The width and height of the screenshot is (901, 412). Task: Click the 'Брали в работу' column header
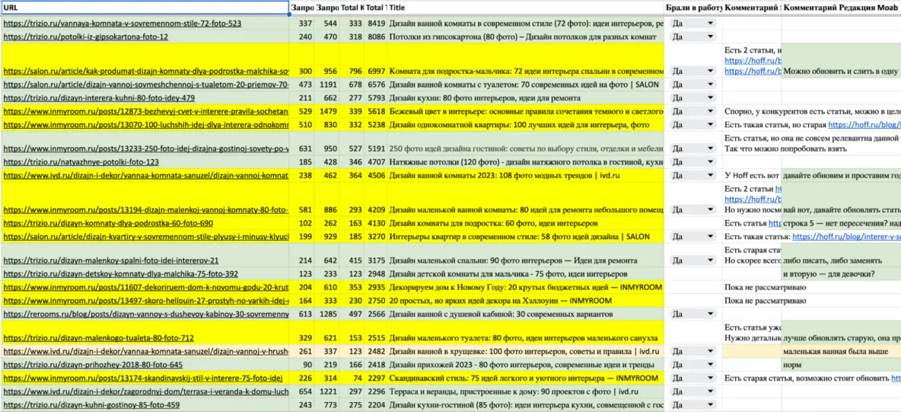[x=693, y=8]
